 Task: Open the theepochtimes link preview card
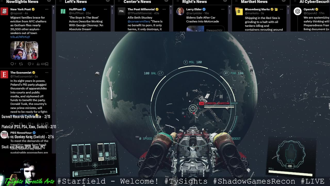click(205, 28)
